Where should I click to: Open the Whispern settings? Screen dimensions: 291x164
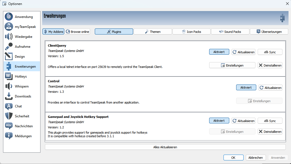[21, 86]
